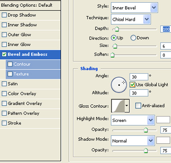Enable the Inner Shadow checkbox
Viewport: 171px width, 163px height.
coord(4,25)
